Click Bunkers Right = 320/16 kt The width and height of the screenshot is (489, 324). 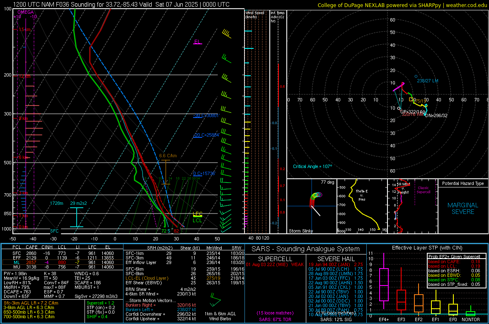[161, 305]
